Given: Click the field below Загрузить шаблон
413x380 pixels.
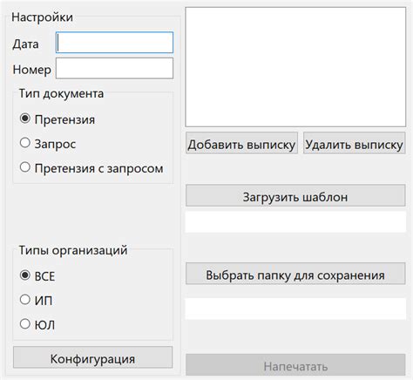Looking at the screenshot, I should tap(295, 222).
